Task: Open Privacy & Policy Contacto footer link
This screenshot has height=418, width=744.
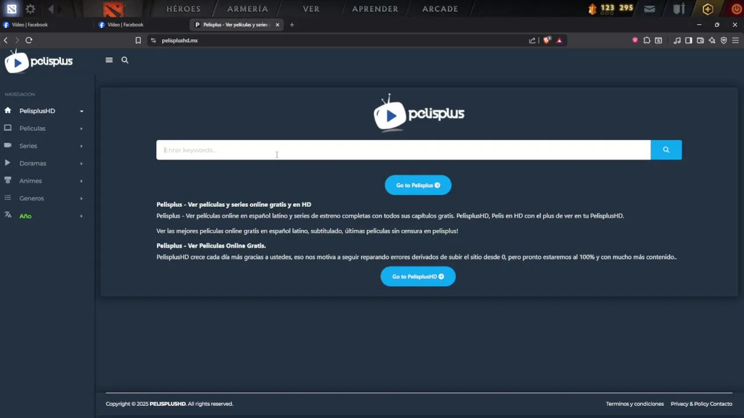Action: tap(702, 403)
